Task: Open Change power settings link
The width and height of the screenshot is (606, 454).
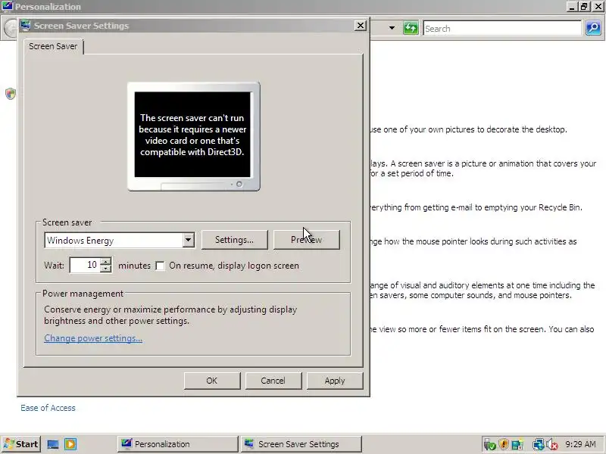Action: [93, 338]
